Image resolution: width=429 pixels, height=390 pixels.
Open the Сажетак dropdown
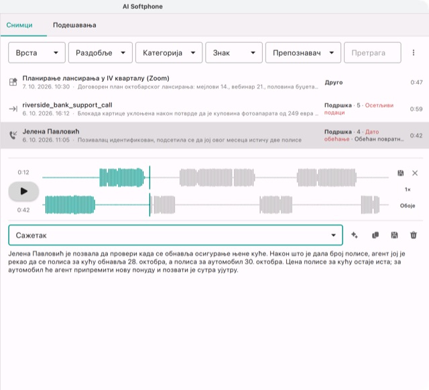click(176, 235)
